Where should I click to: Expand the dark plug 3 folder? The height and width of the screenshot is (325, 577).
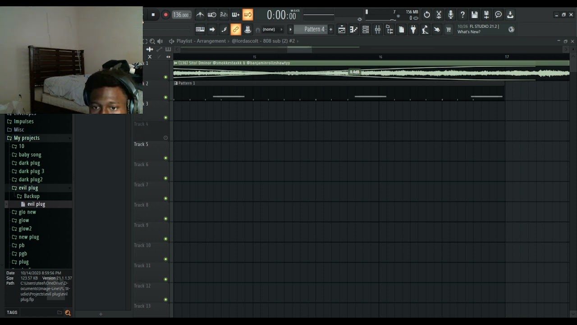click(x=38, y=171)
